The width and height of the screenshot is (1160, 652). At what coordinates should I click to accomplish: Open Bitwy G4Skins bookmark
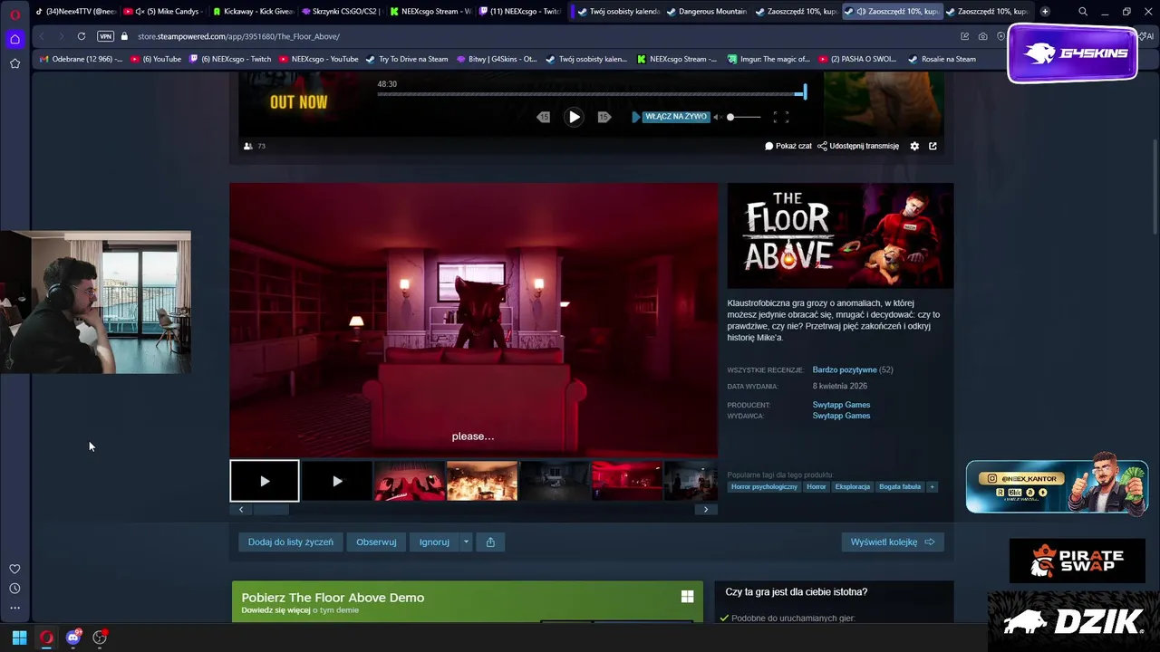point(497,59)
